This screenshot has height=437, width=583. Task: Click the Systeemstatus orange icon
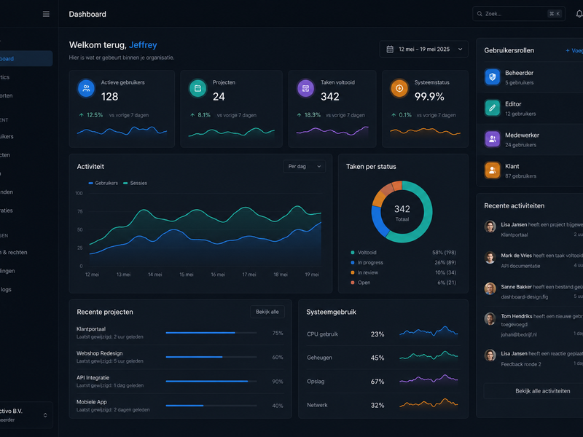(x=399, y=88)
